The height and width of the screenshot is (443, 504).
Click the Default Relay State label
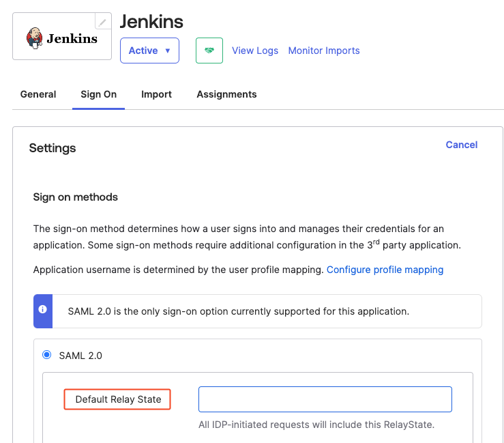pos(118,399)
